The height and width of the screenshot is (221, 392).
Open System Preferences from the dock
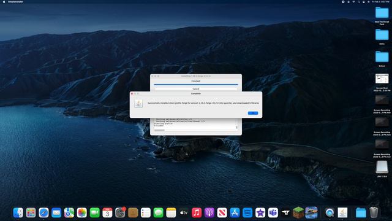pos(120,213)
